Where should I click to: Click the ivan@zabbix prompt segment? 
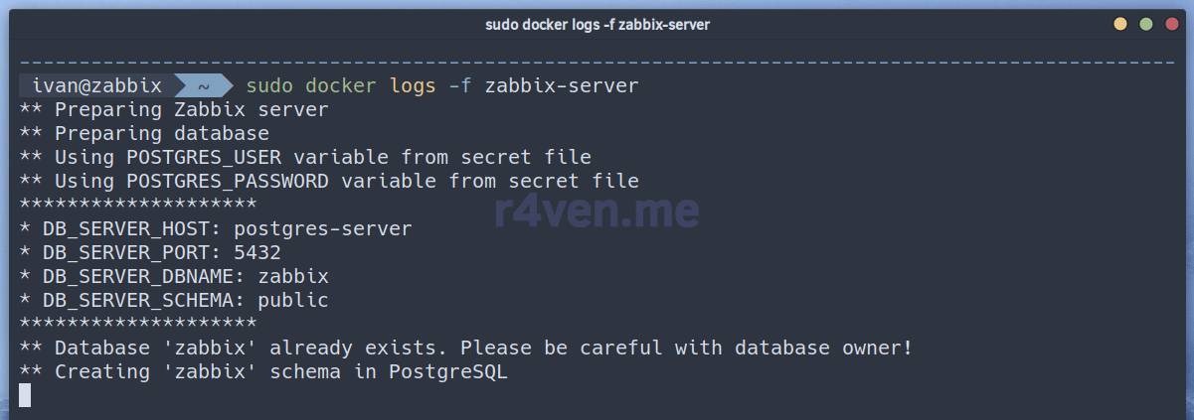tap(96, 86)
